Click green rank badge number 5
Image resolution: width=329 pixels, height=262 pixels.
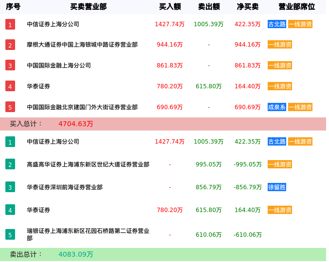pos(10,235)
